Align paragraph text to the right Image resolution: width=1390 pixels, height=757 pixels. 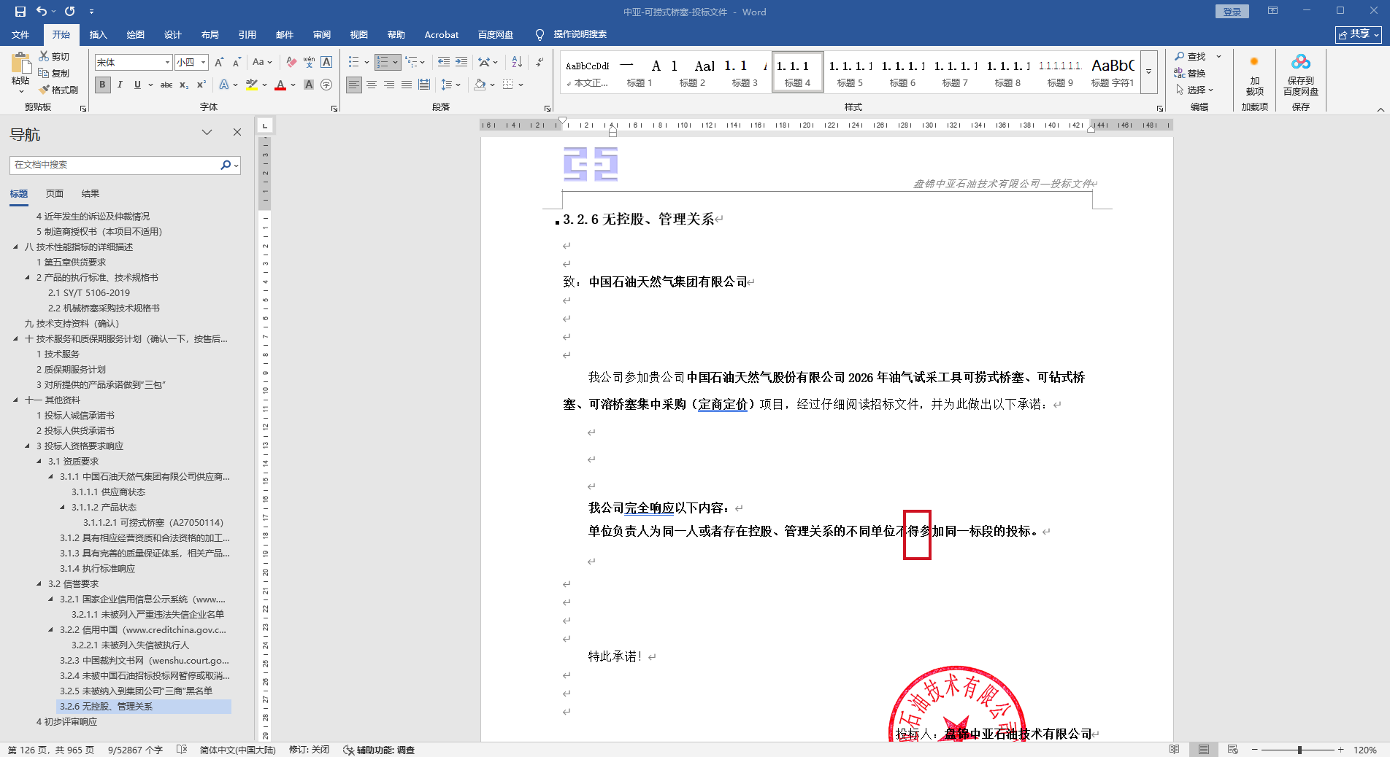[x=389, y=85]
